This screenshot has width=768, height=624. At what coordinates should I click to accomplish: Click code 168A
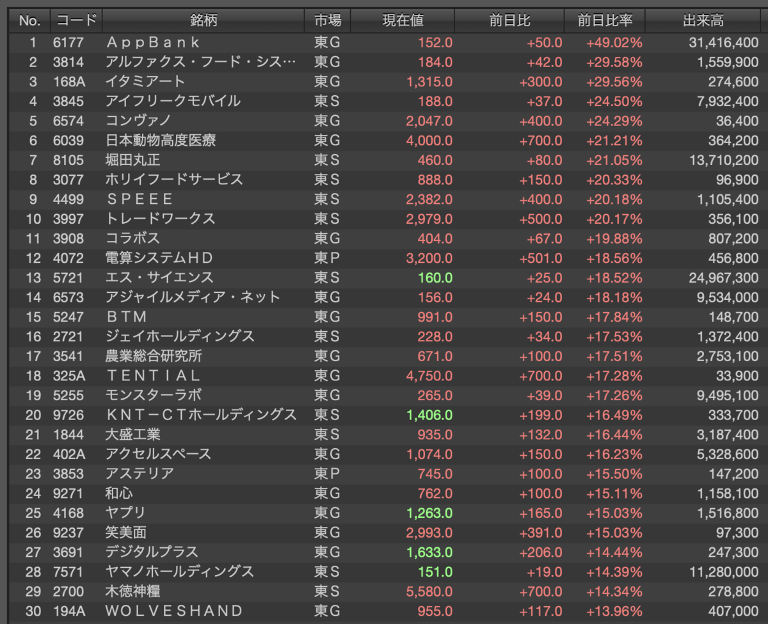(69, 82)
